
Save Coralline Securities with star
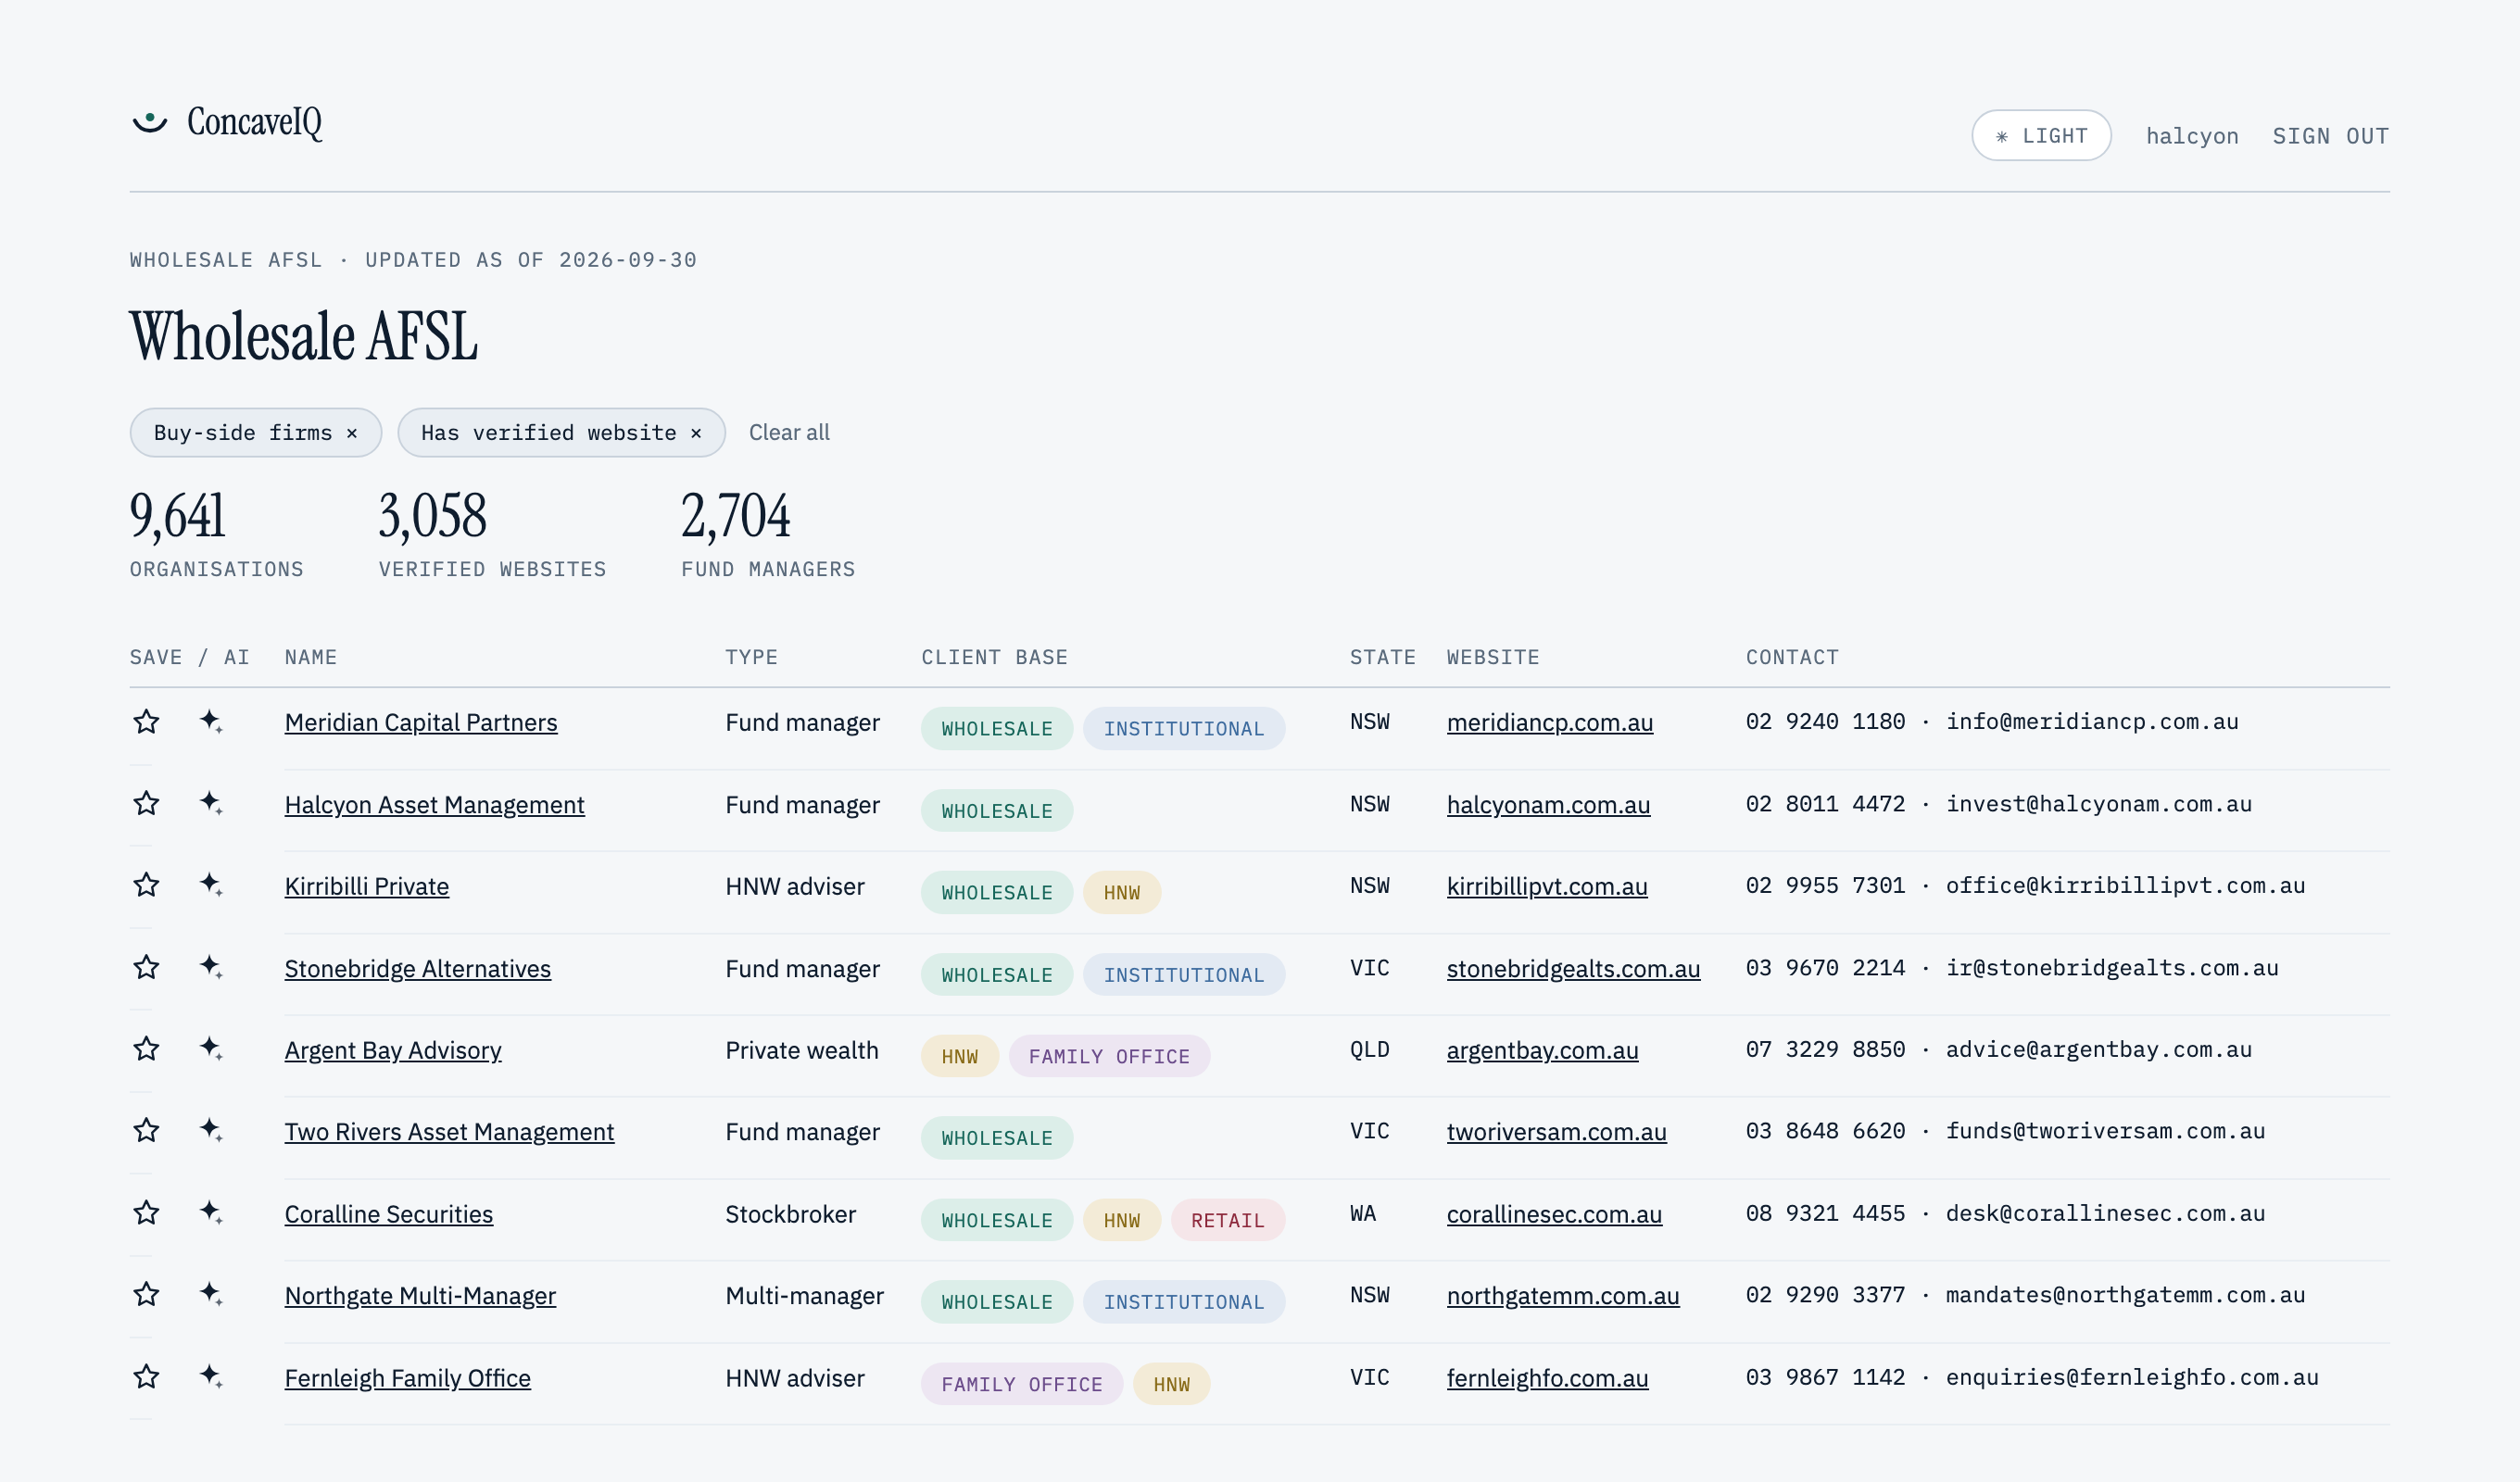(146, 1213)
